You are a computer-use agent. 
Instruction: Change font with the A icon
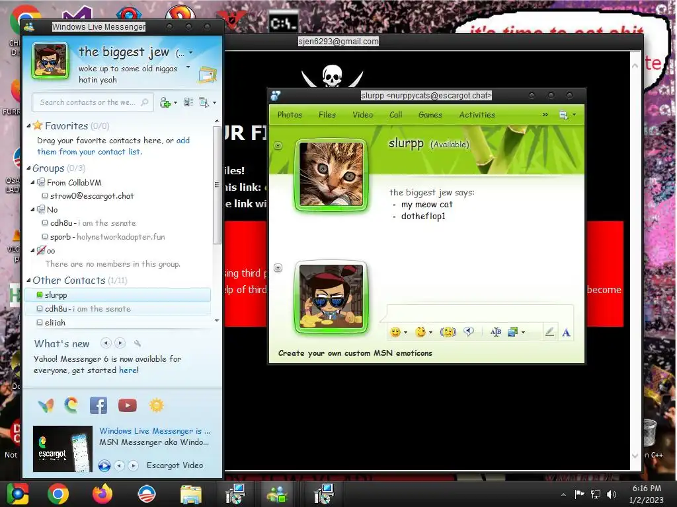tap(566, 333)
